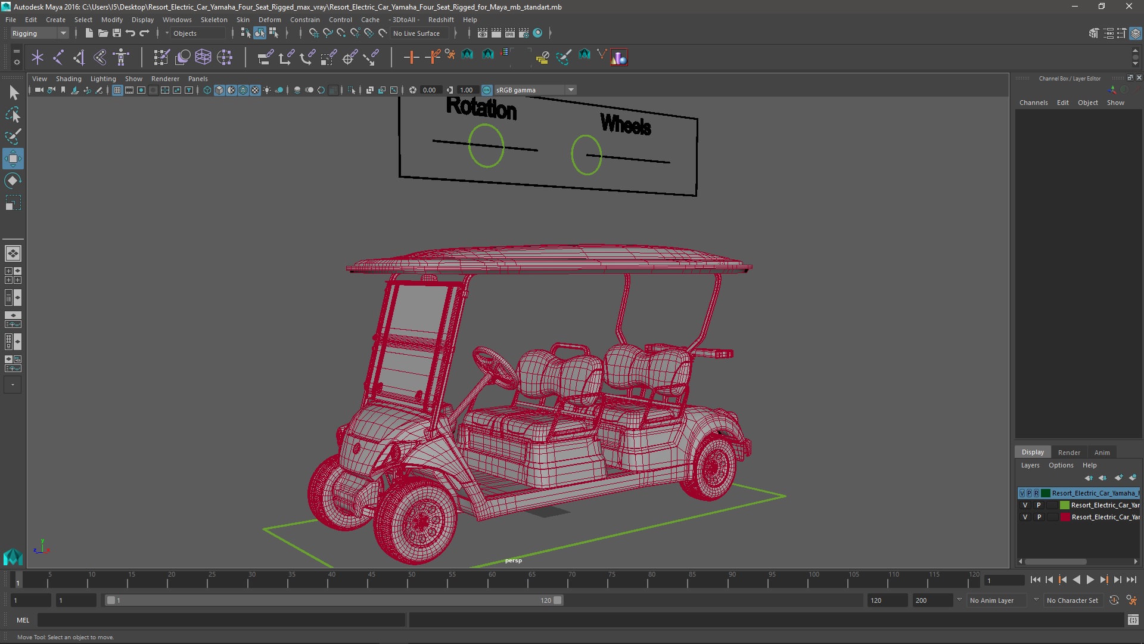Switch to the Anim layer tab
1144x644 pixels.
(x=1102, y=453)
